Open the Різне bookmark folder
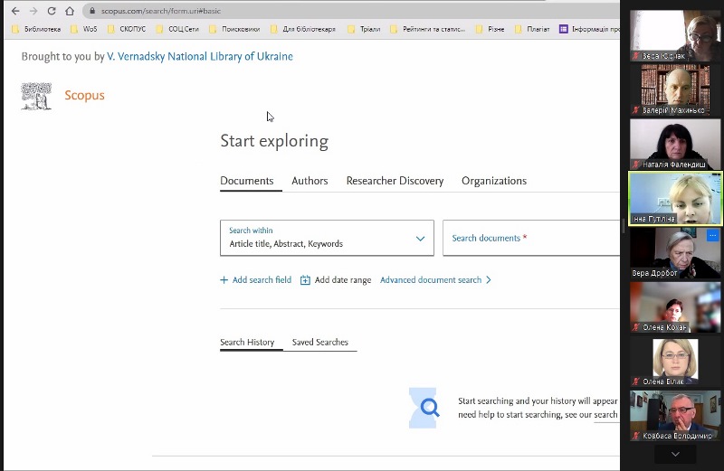 pyautogui.click(x=490, y=29)
